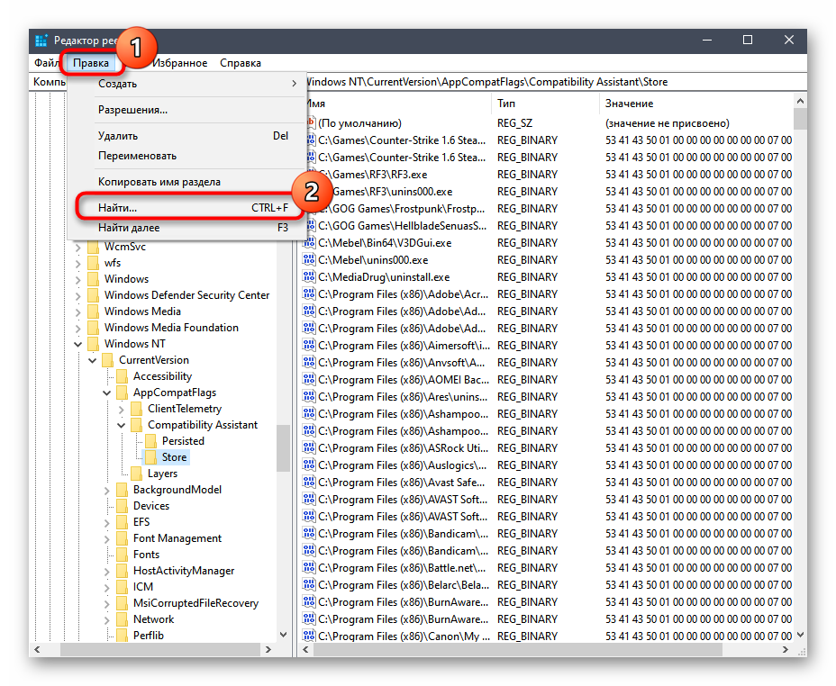The width and height of the screenshot is (836, 686).
Task: Click the Registry Editor icon in title bar
Action: tap(41, 41)
